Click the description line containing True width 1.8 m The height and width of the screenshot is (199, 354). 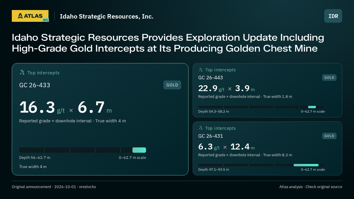245,97
